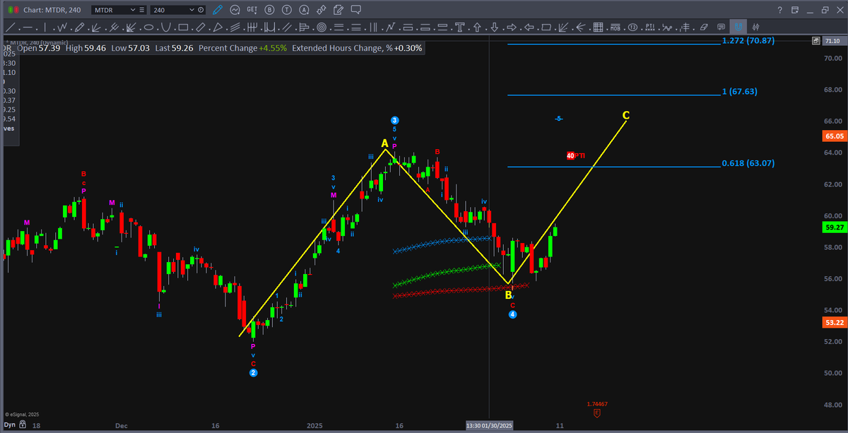Click the 1.272 (70.87) Fibonacci label
Screen dimensions: 848x433
click(x=748, y=40)
